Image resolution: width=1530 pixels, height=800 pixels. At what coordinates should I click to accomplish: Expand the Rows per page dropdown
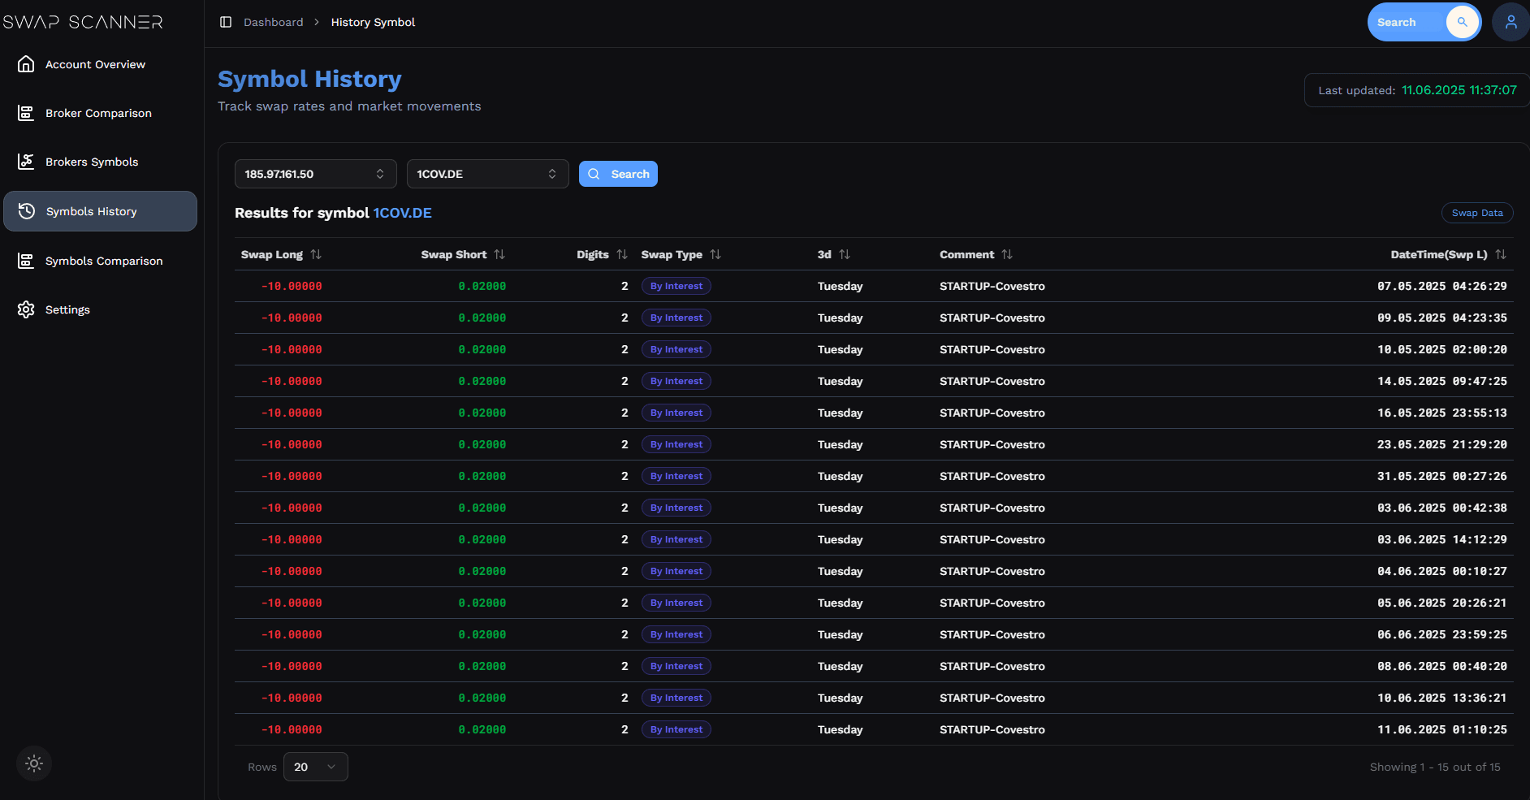(x=315, y=767)
